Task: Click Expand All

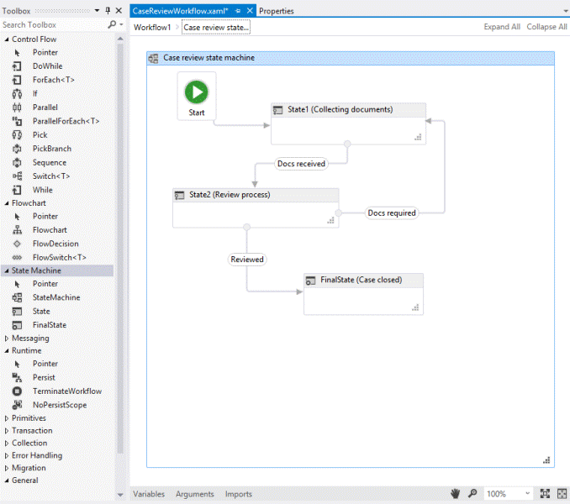Action: [x=502, y=27]
